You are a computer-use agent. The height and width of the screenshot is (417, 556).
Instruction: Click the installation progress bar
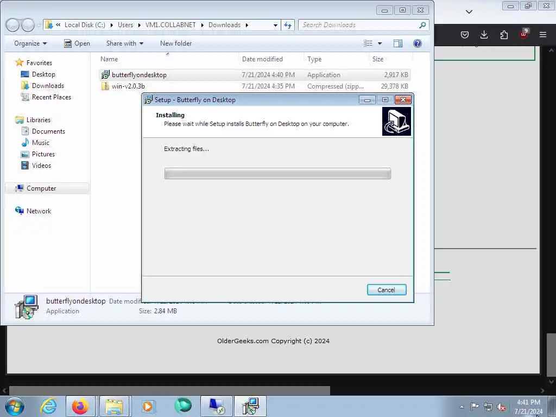277,173
